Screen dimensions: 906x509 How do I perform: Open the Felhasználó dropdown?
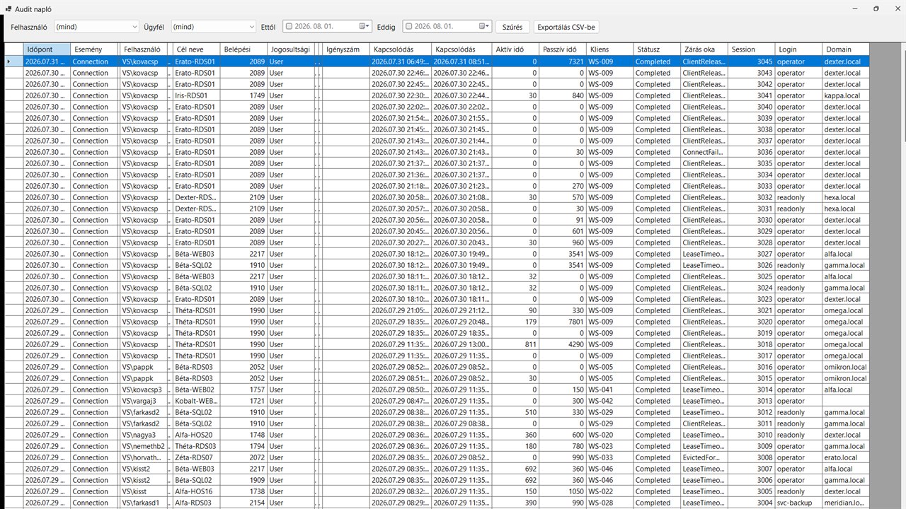point(97,26)
